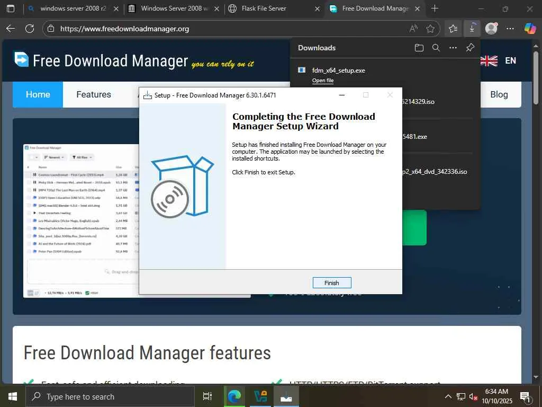Show hidden tray icons chevron
The height and width of the screenshot is (407, 542).
click(448, 396)
